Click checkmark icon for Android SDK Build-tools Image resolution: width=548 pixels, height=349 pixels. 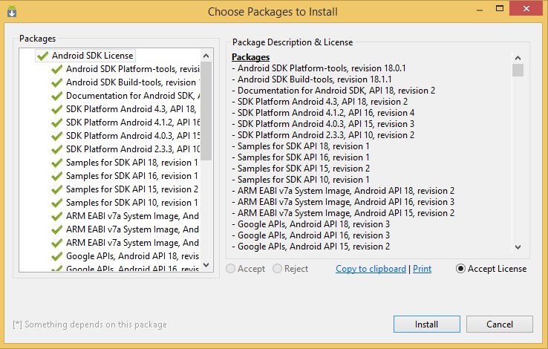click(56, 82)
